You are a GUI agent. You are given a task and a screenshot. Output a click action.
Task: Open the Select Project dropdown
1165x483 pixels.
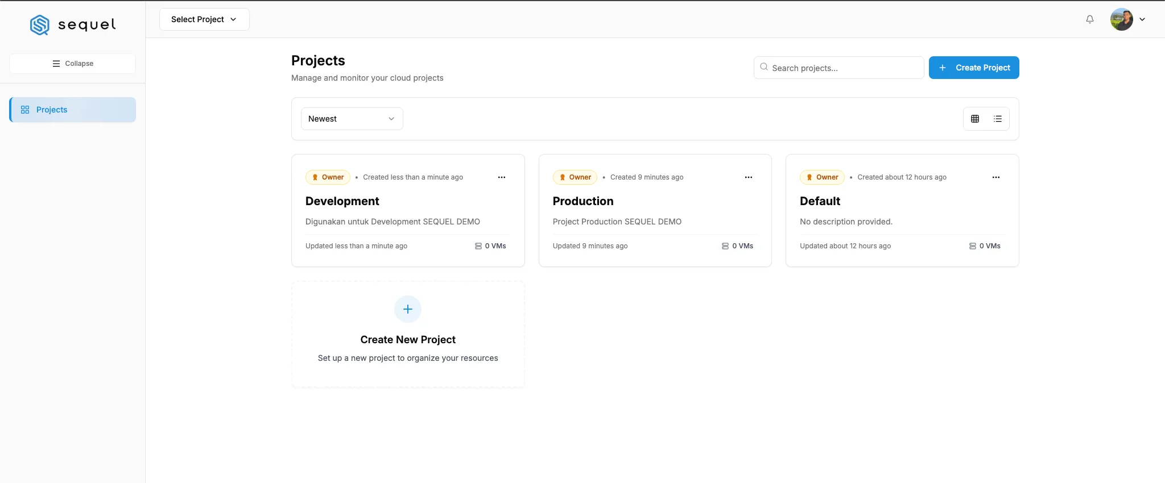pos(204,19)
